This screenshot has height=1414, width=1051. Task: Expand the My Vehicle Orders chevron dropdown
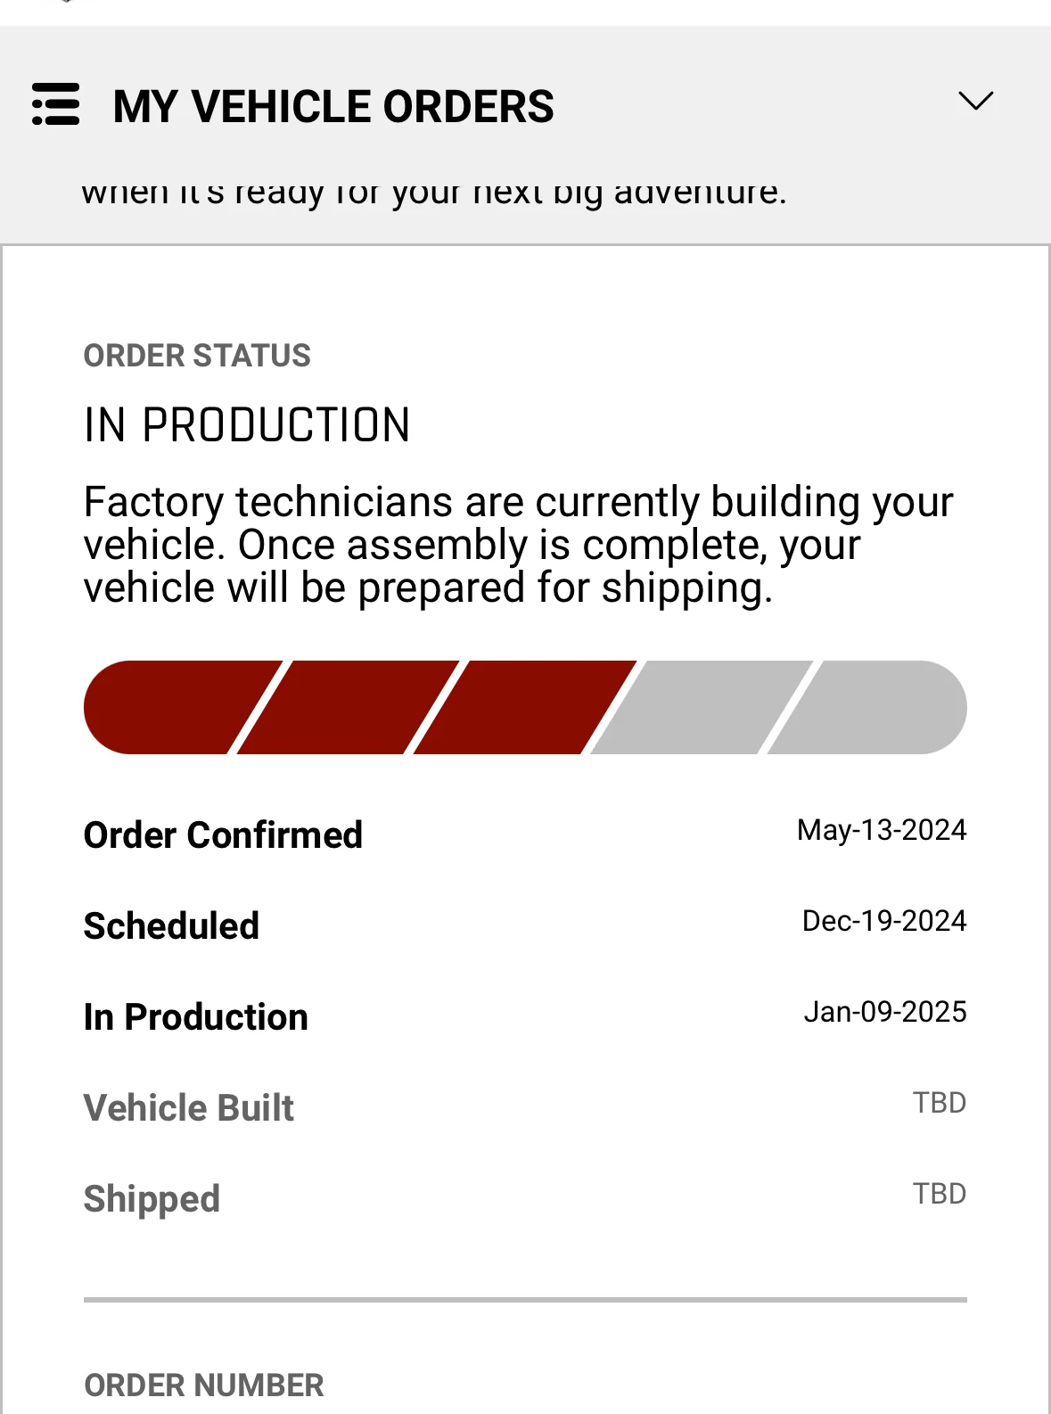[x=975, y=101]
